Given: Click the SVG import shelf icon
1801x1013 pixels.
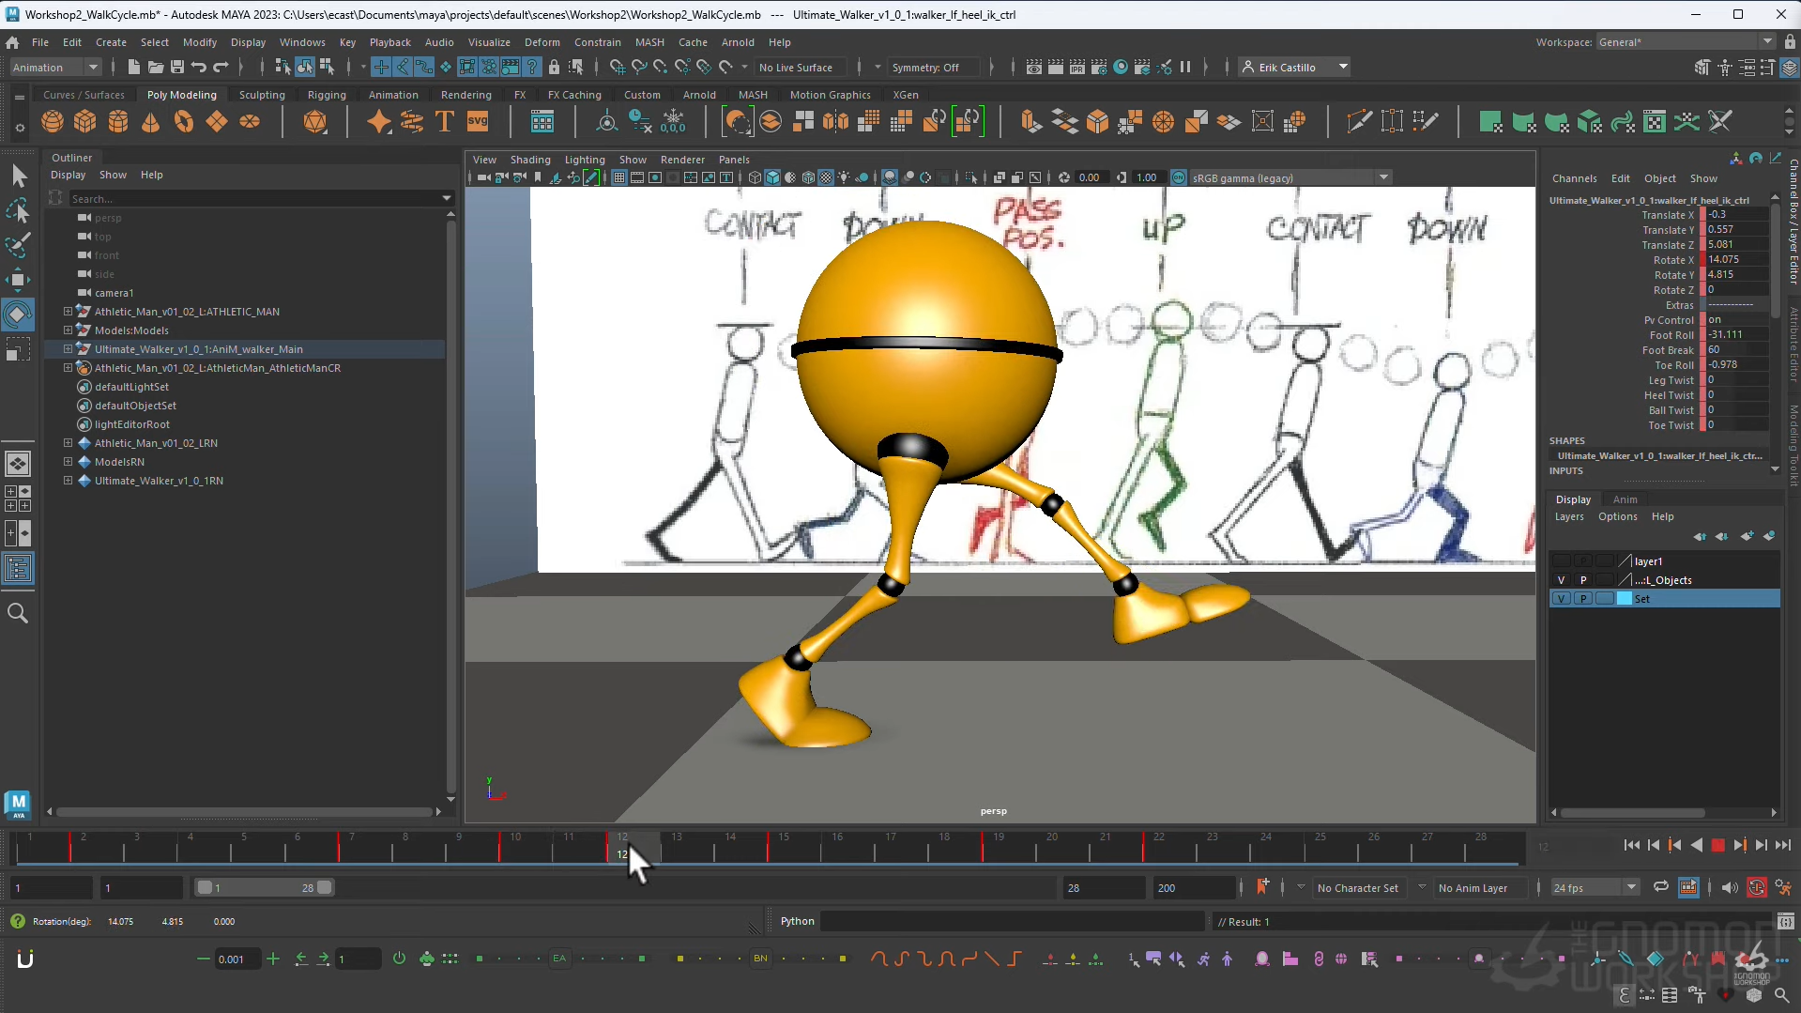Looking at the screenshot, I should (x=478, y=122).
